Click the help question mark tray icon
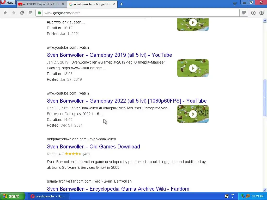 point(227,196)
